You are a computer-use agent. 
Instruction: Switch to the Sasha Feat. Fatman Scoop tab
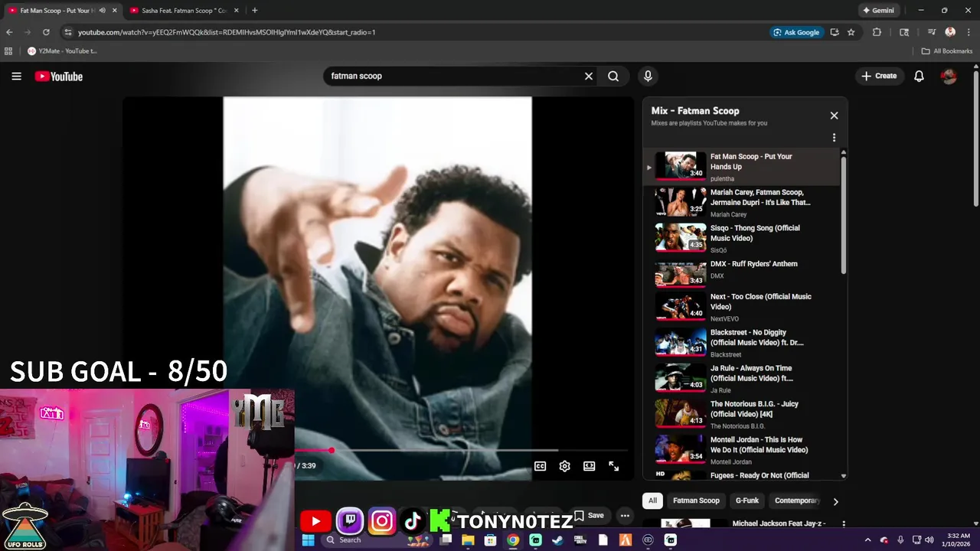[184, 11]
